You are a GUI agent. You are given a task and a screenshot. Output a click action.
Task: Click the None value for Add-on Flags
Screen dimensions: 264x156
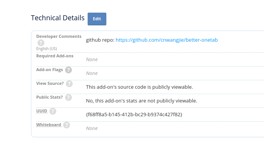tap(92, 73)
